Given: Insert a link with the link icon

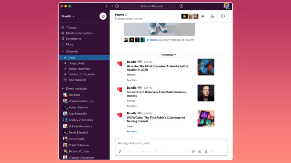Looking at the screenshot, I should [x=156, y=152].
